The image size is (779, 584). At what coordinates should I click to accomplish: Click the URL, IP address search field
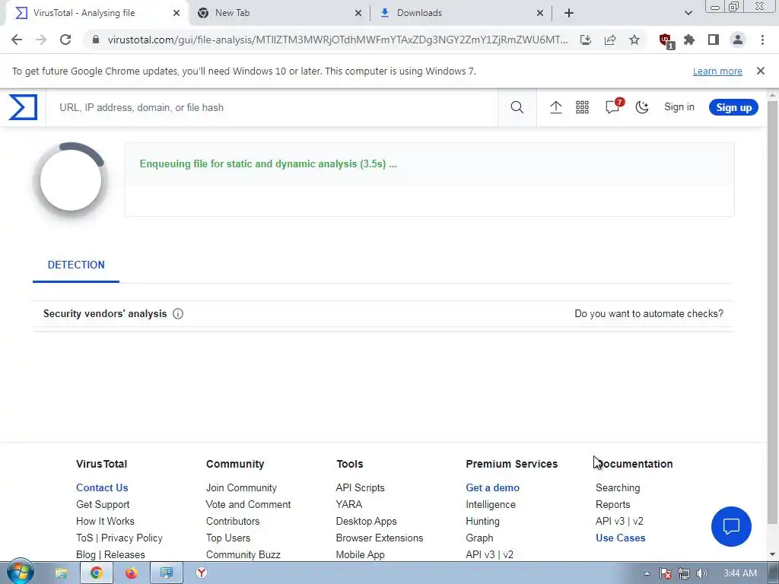coord(272,107)
